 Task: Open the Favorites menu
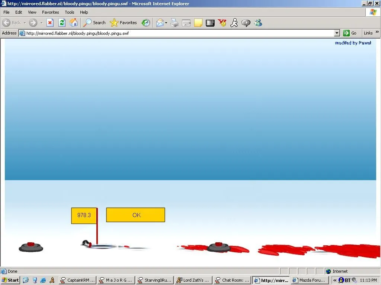point(50,12)
